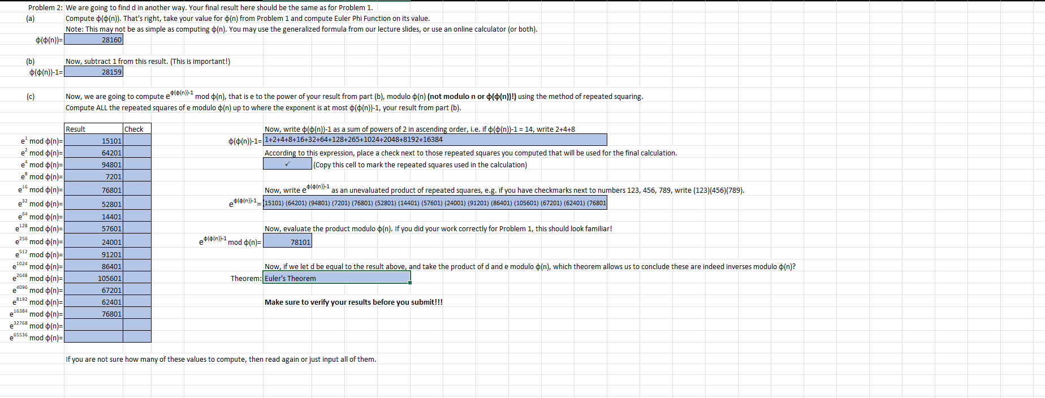Viewport: 1045px width, 398px height.
Task: Select the φ(φ(n)) cell containing 28160
Action: (93, 40)
